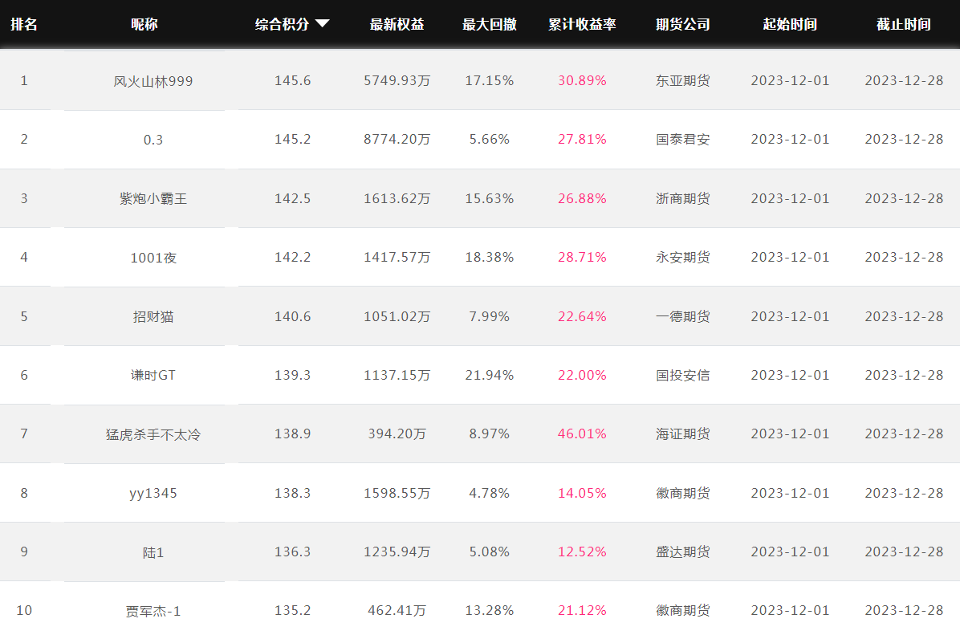Image resolution: width=960 pixels, height=639 pixels.
Task: Click futures company 海证期货
Action: pyautogui.click(x=682, y=433)
